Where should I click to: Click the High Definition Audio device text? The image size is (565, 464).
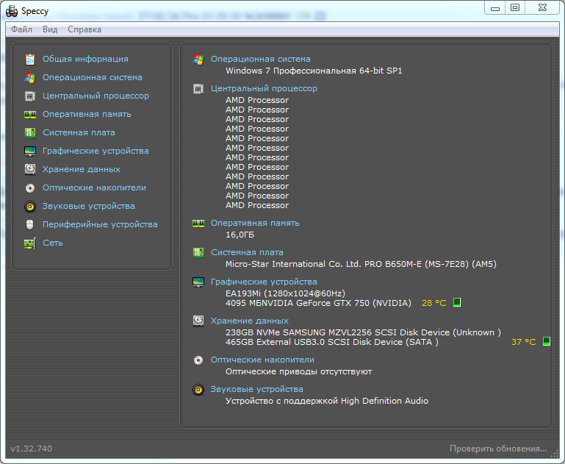[327, 401]
